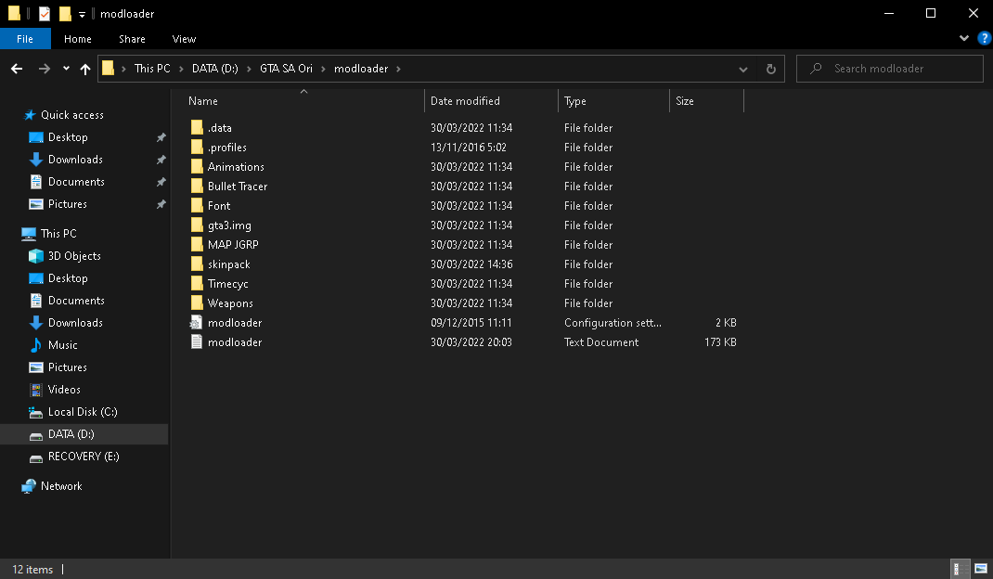Select This PC in navigation pane
The image size is (993, 579).
point(58,234)
